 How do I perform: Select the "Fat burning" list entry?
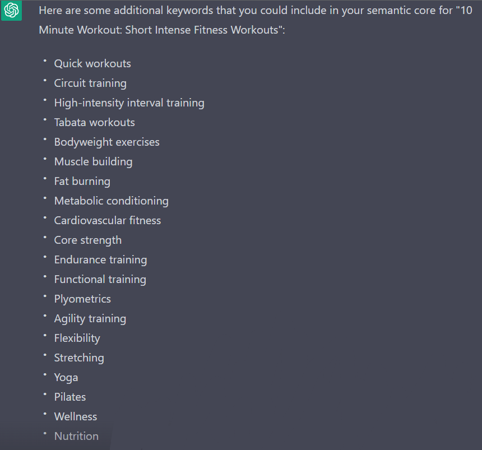tap(82, 182)
